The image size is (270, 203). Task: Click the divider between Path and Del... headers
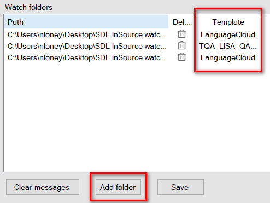coord(168,22)
